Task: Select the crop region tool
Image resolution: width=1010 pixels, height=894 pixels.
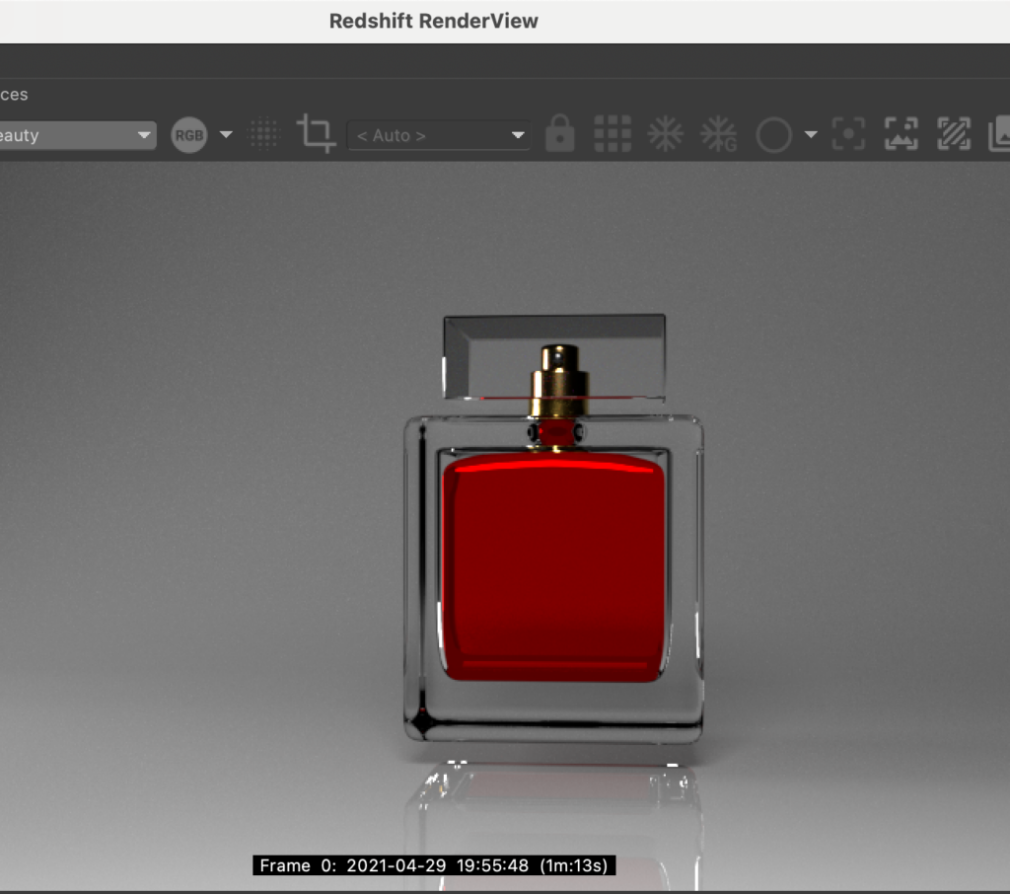Action: 316,133
